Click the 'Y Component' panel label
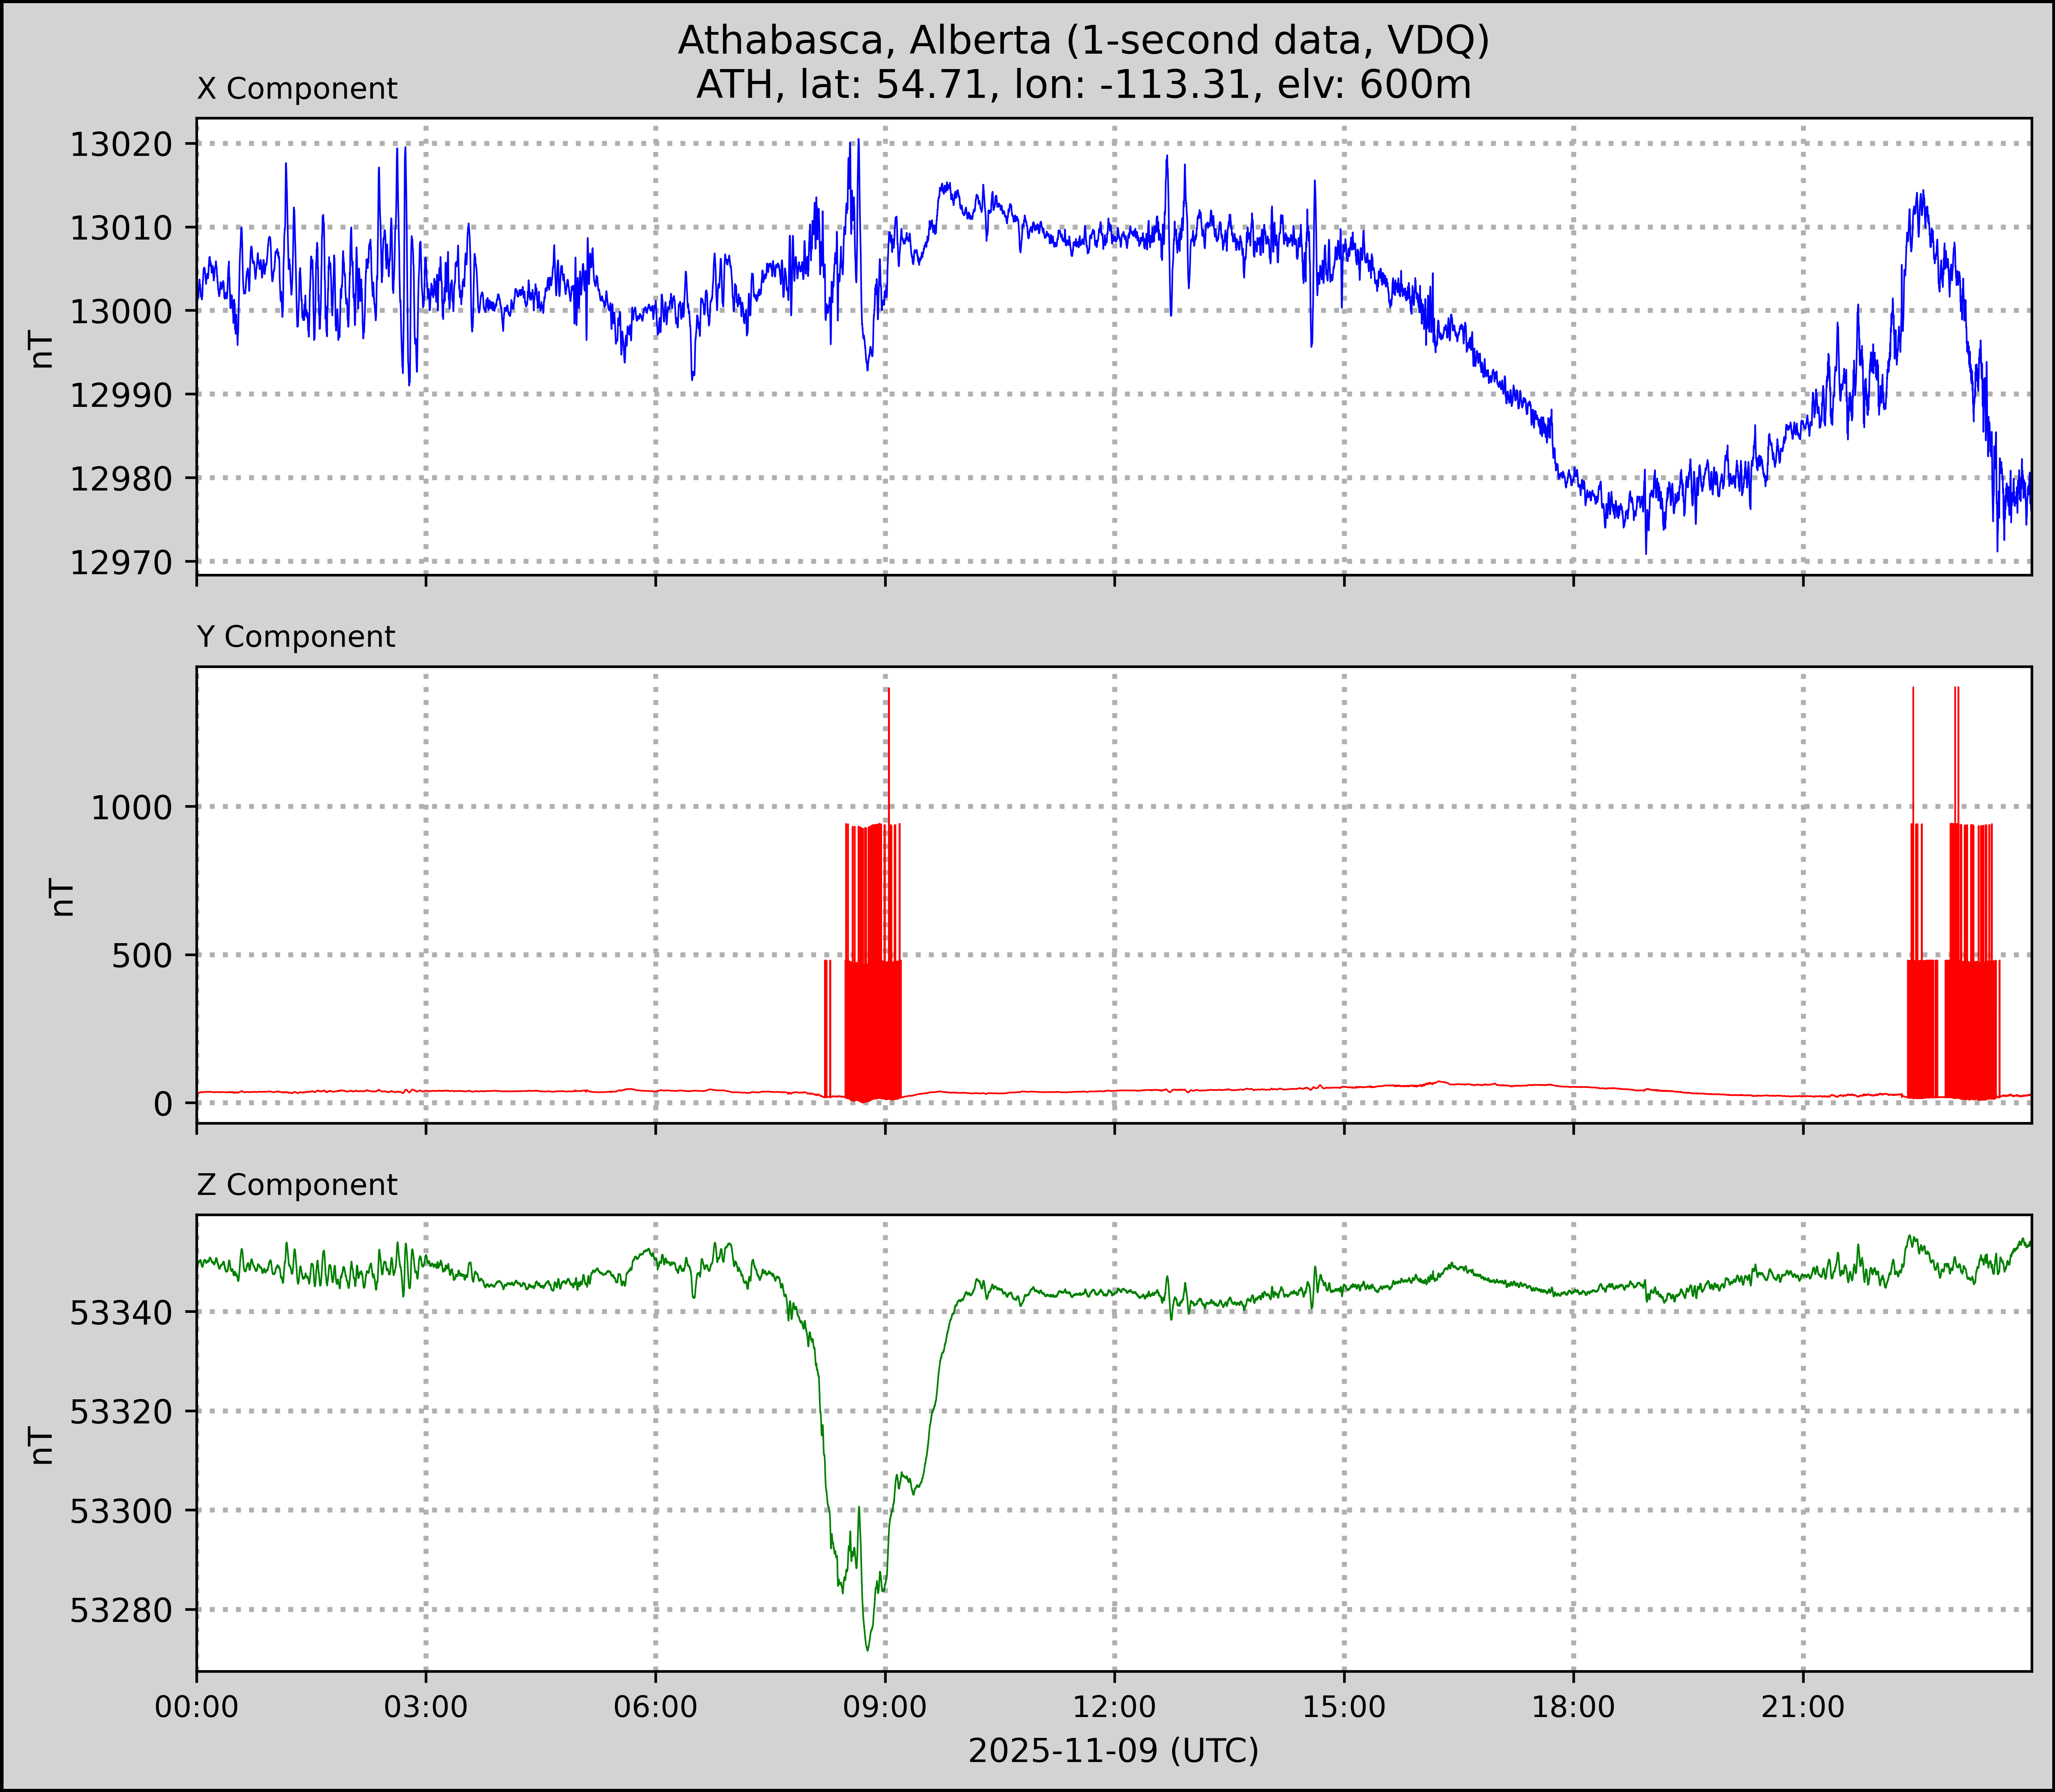The width and height of the screenshot is (2055, 1792). [296, 637]
